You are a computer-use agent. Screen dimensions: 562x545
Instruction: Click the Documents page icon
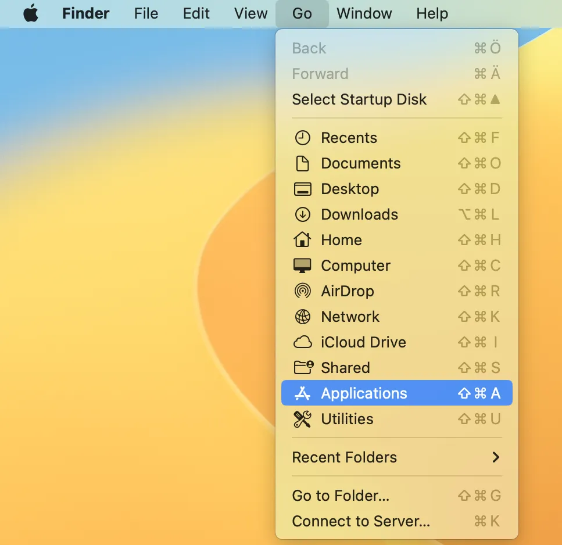pos(303,163)
